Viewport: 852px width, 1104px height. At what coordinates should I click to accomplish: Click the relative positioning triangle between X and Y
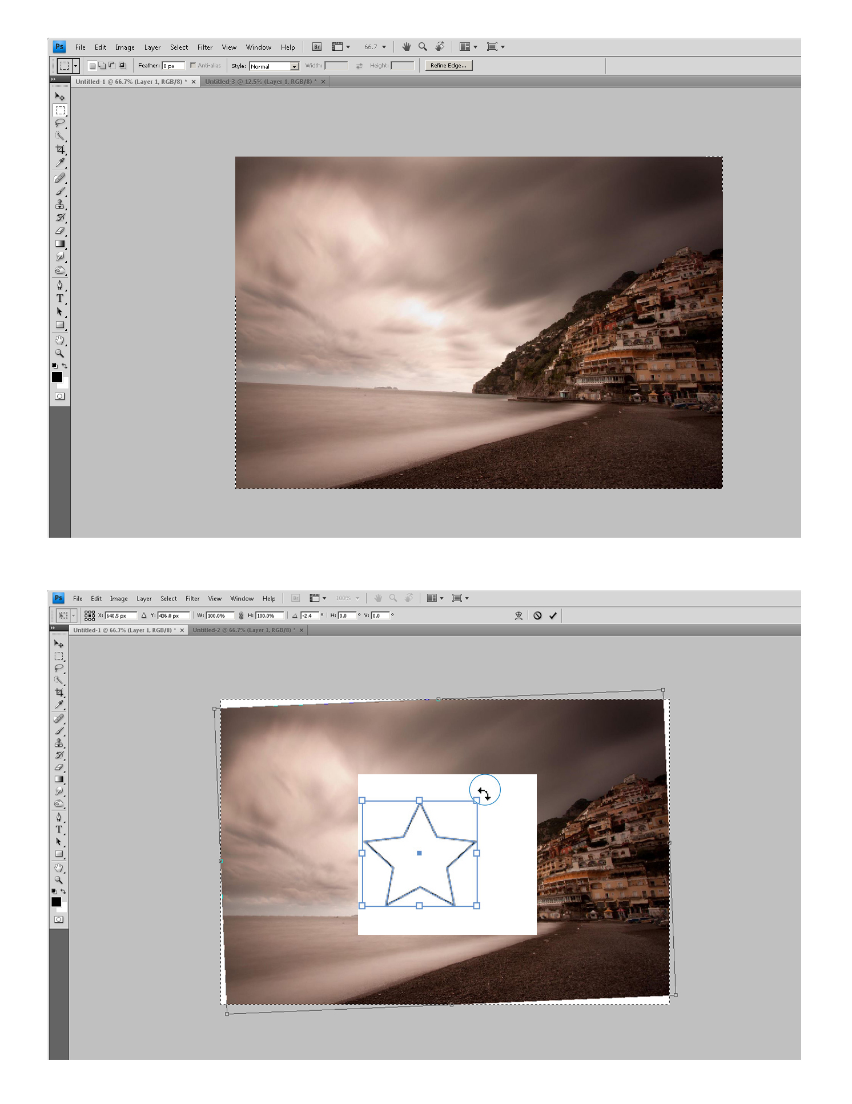click(x=144, y=615)
